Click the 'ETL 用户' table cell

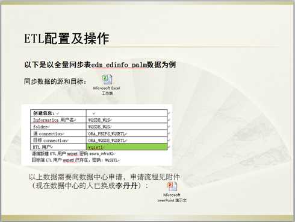tap(58, 147)
